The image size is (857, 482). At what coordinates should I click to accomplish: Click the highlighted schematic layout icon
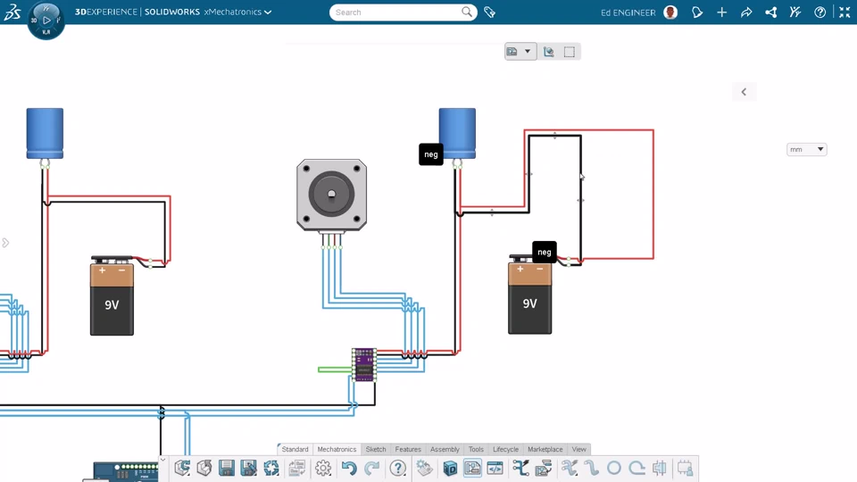(472, 468)
